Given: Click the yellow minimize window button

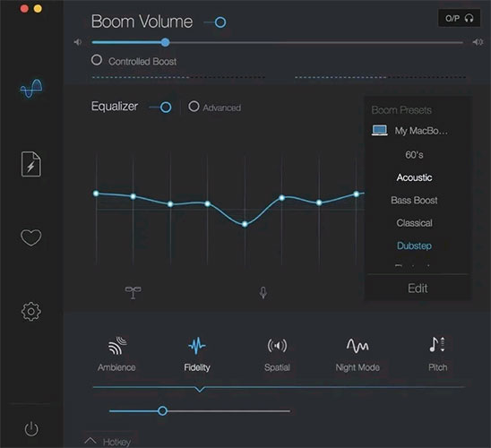Looking at the screenshot, I should click(x=38, y=8).
